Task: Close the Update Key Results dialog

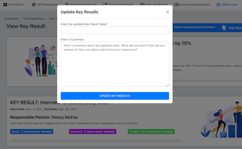Action: [x=168, y=12]
